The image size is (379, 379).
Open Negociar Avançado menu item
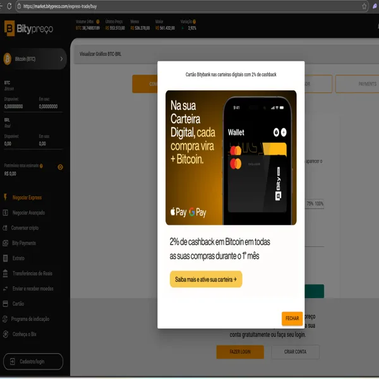point(28,213)
